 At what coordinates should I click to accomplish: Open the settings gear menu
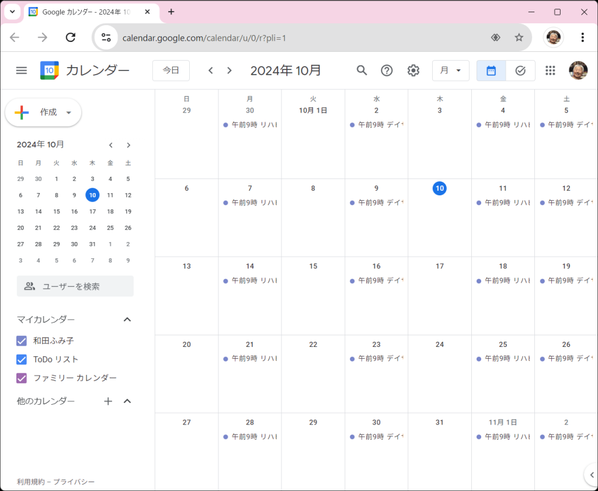(x=413, y=71)
